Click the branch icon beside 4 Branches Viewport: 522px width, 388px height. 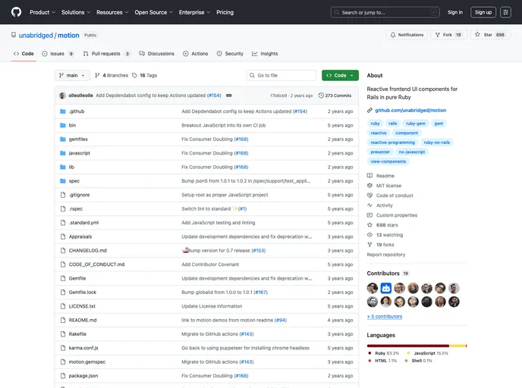[97, 76]
